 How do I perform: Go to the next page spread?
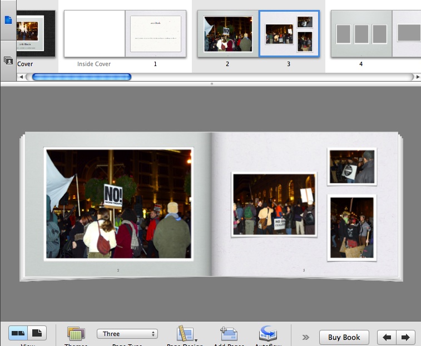pos(405,337)
